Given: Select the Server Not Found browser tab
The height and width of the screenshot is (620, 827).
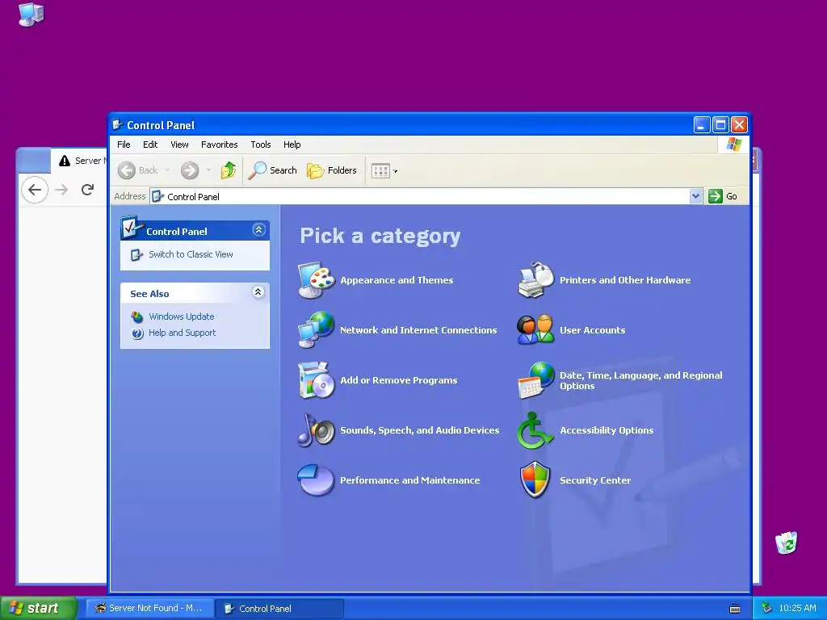Looking at the screenshot, I should coord(81,161).
